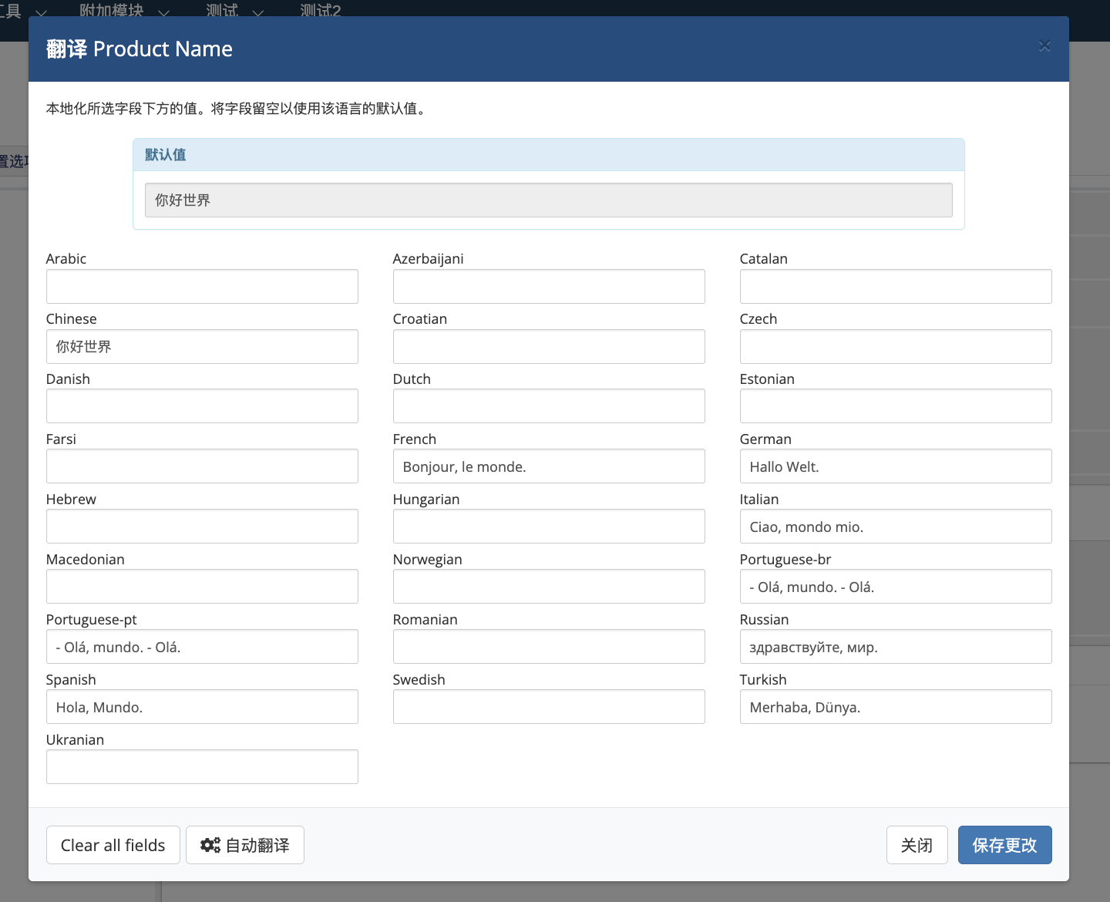The height and width of the screenshot is (902, 1110).
Task: Focus the Russian translation input
Action: [896, 647]
